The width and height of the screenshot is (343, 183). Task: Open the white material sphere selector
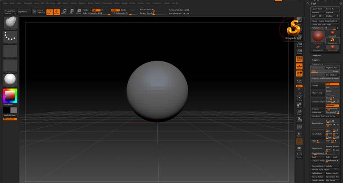coord(10,80)
